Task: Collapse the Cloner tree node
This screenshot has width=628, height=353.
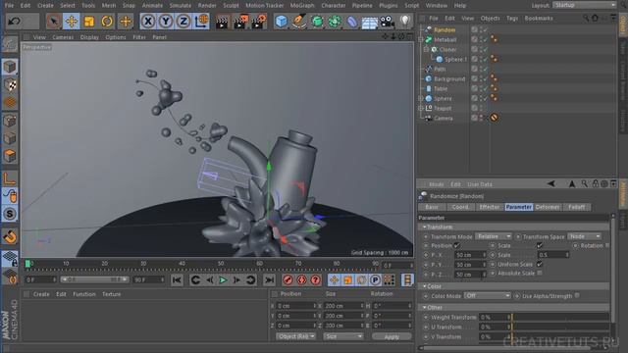Action: click(x=426, y=50)
